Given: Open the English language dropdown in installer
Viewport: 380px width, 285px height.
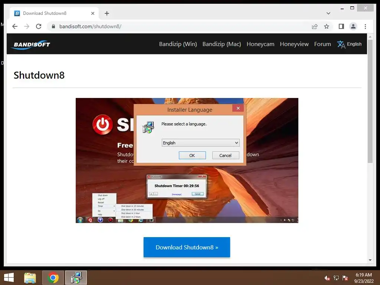Looking at the screenshot, I should pyautogui.click(x=200, y=143).
